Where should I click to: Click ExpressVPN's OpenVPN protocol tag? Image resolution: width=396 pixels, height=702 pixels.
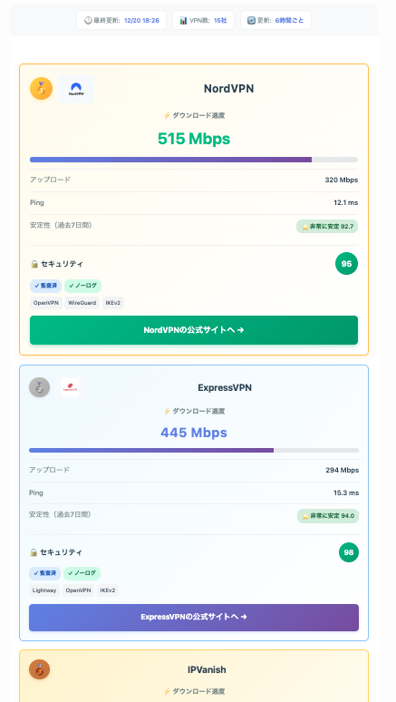pyautogui.click(x=78, y=590)
